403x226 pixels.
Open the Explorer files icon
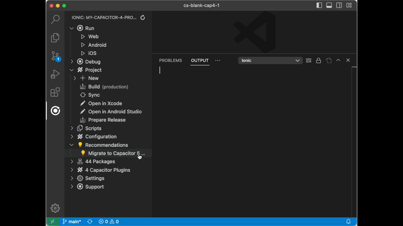point(55,38)
